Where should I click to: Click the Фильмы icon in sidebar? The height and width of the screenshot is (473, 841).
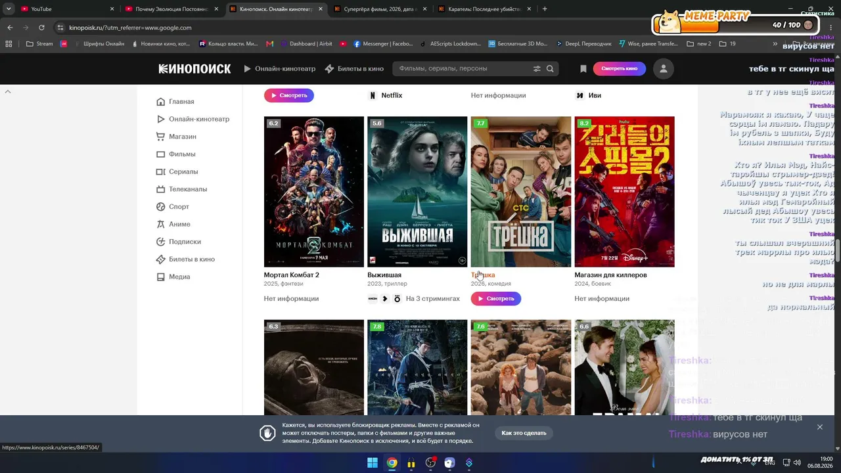pyautogui.click(x=160, y=154)
